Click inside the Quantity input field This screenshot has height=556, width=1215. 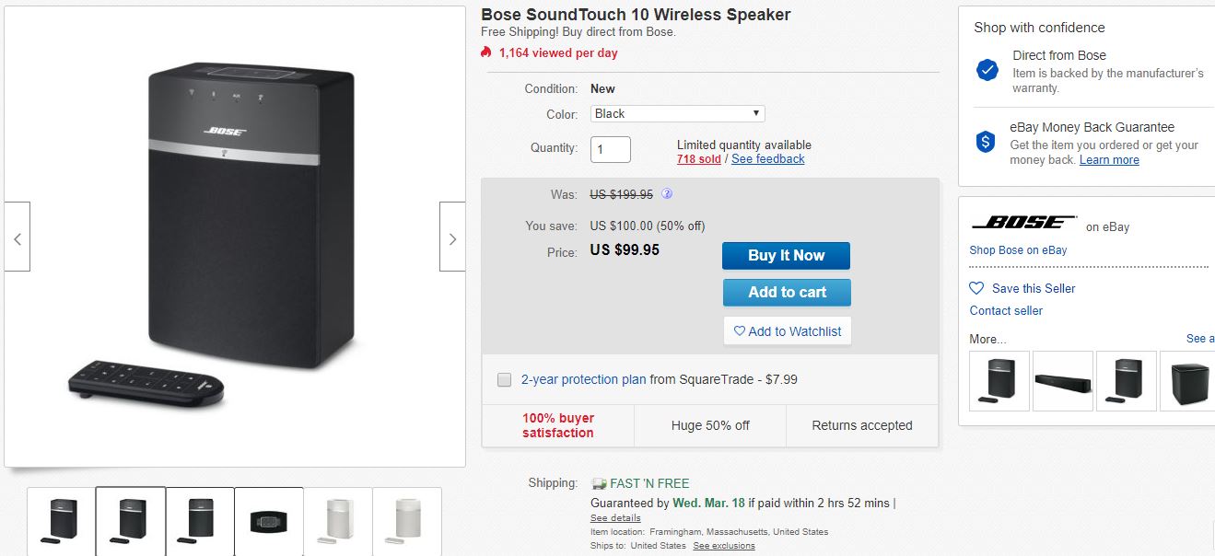[610, 149]
